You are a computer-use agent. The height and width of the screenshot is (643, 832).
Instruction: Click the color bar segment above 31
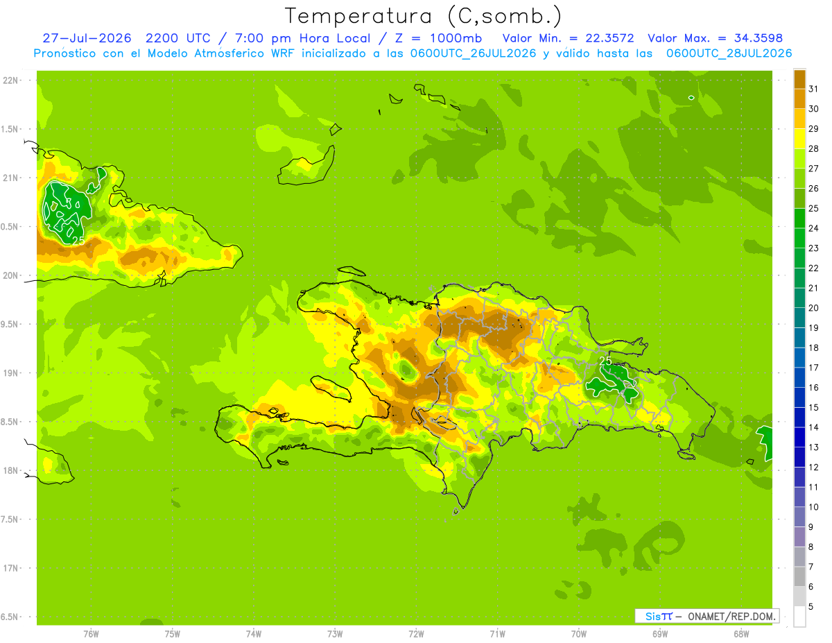pos(799,79)
